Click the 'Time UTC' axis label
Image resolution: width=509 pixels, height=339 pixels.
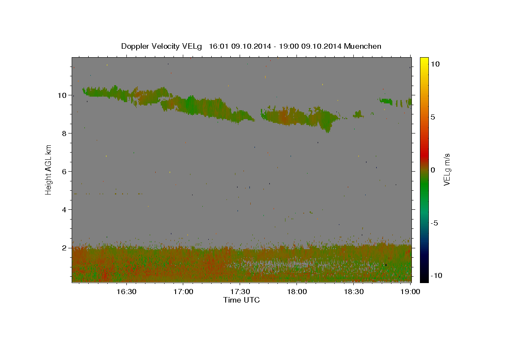[241, 300]
